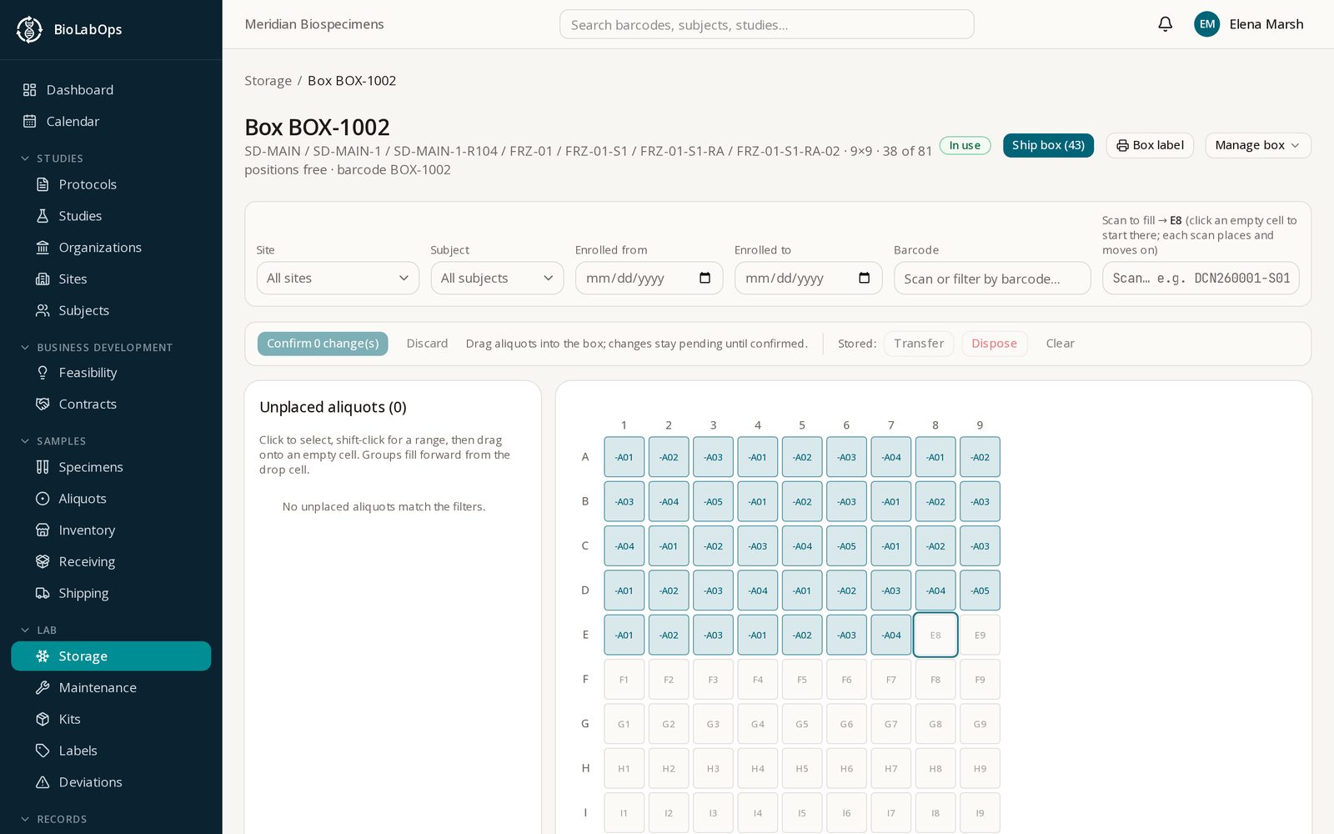Open the Manage box dropdown
Viewport: 1334px width, 834px height.
point(1257,145)
